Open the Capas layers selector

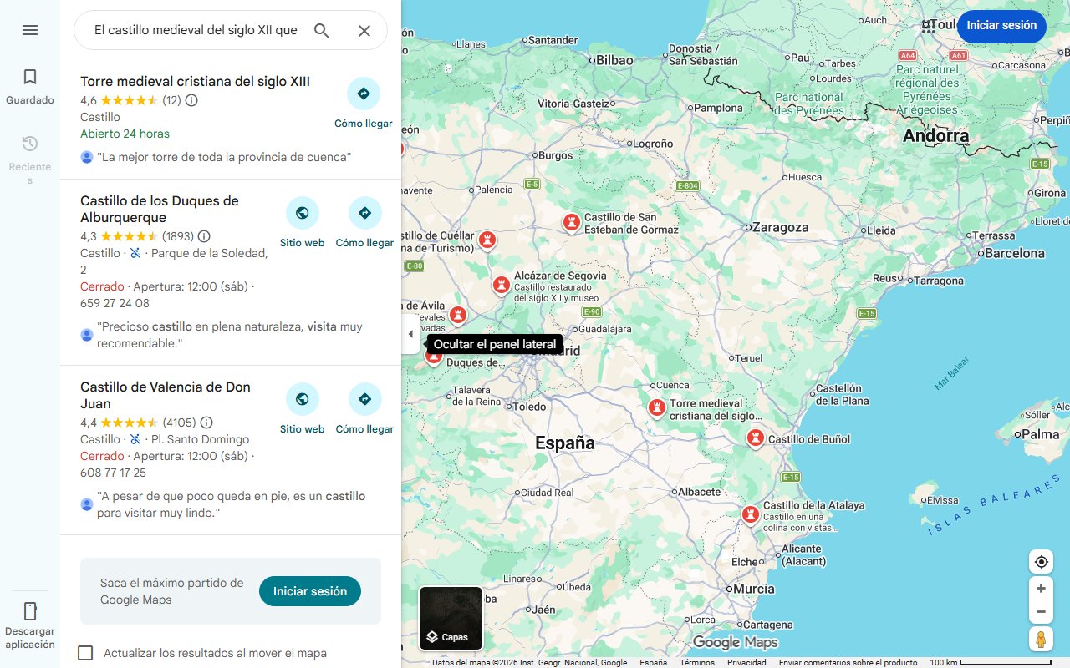(x=450, y=618)
